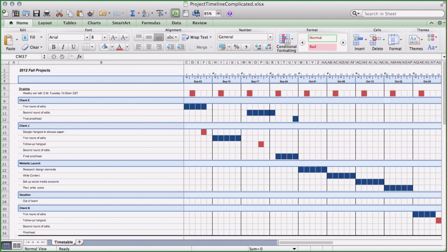Open font size dropdown
447x252 pixels.
coord(104,37)
